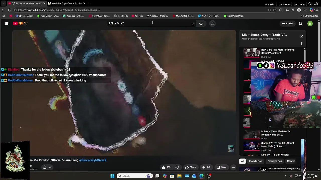
Task: Add page to favorites star icon
Action: 274,10
